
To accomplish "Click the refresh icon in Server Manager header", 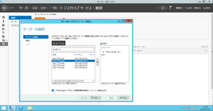I will pyautogui.click(x=163, y=8).
